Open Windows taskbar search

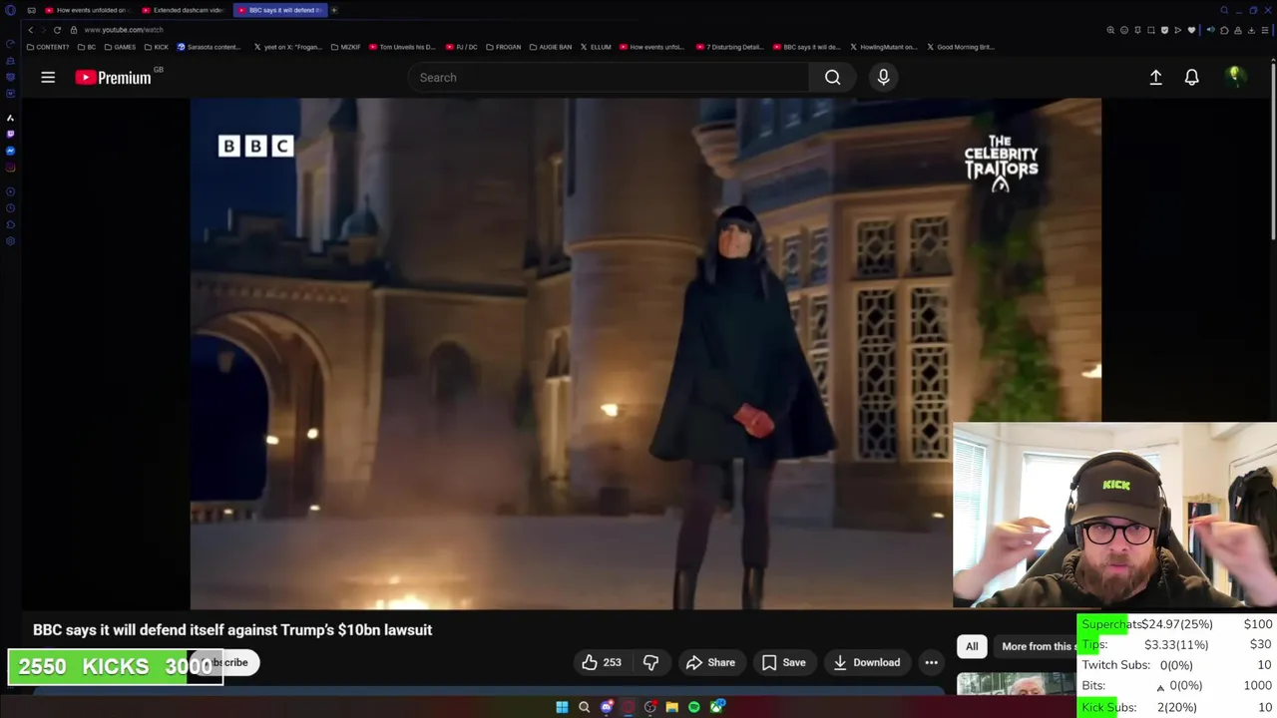584,707
